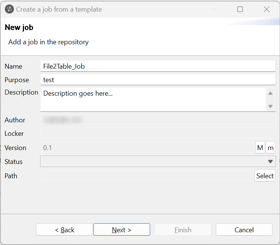This screenshot has width=280, height=245.
Task: Click the Name field with File2Table_Job
Action: (158, 66)
